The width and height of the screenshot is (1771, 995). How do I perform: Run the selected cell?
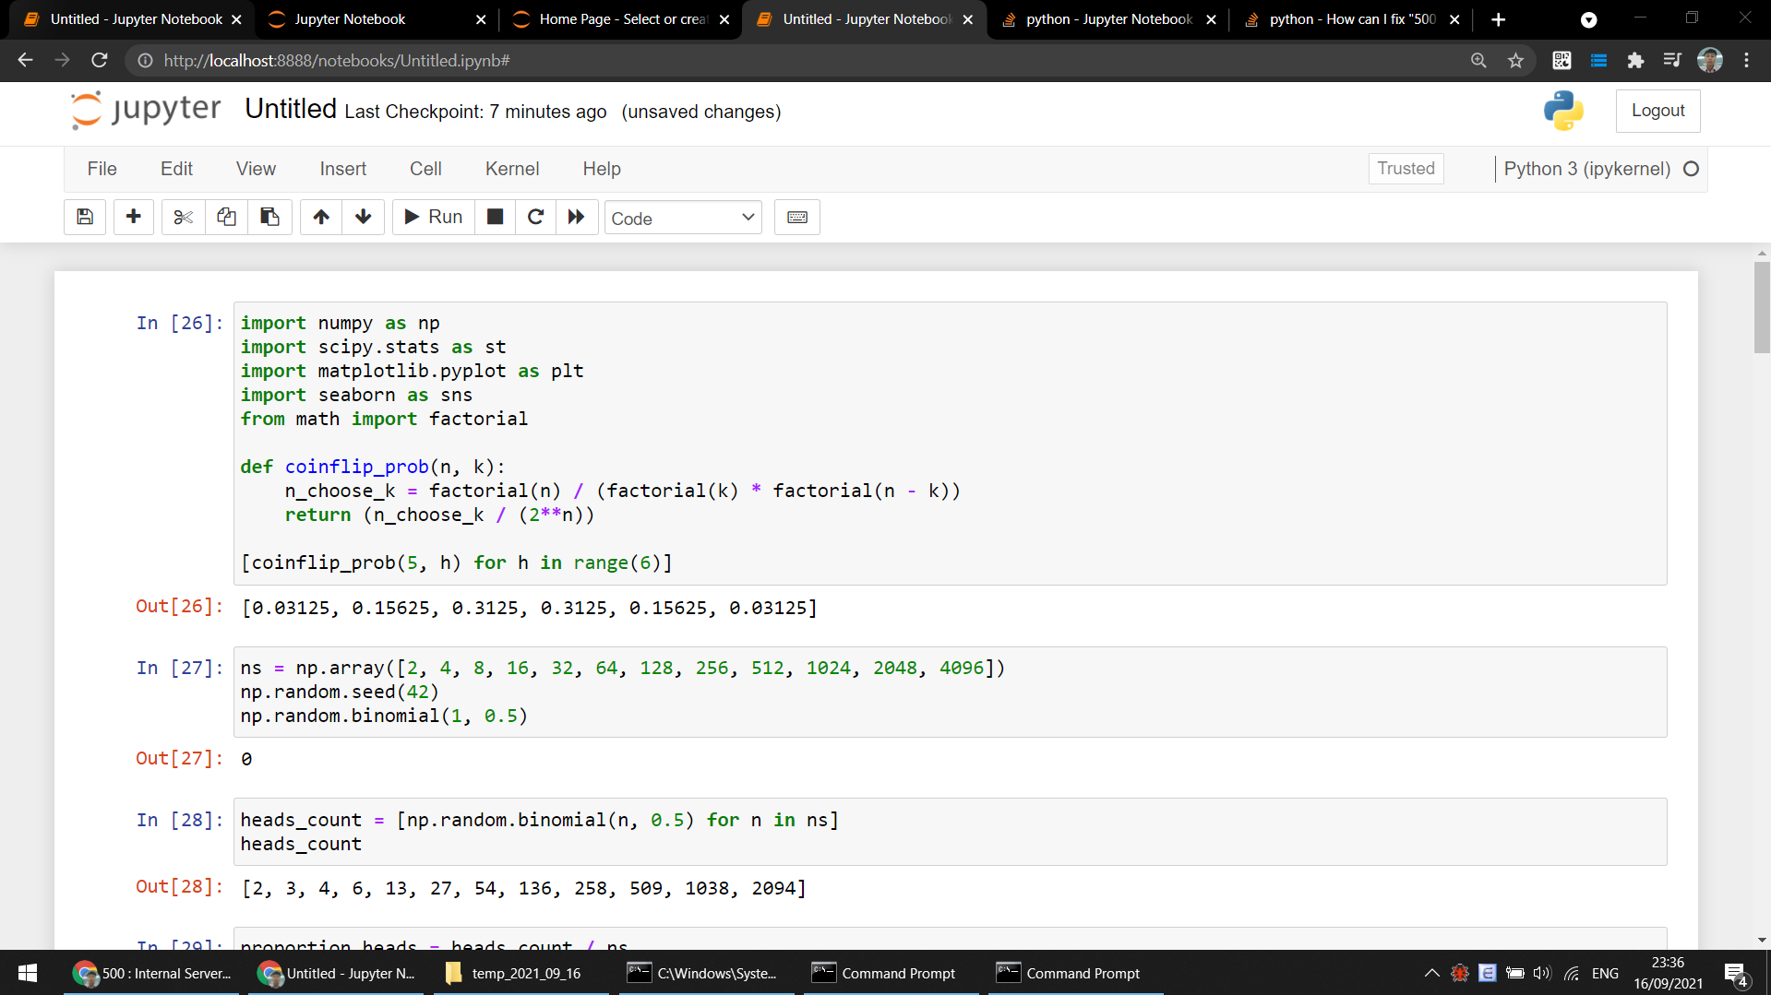pyautogui.click(x=432, y=217)
